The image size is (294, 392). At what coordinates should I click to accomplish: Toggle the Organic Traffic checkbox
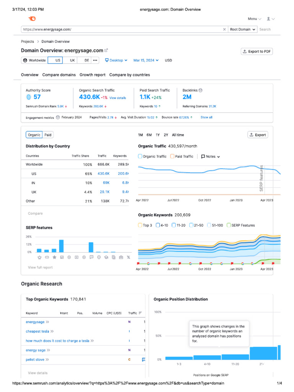[140, 156]
